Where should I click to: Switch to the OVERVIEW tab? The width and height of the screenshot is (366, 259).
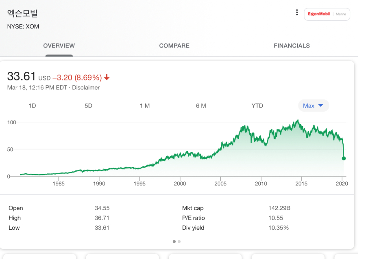tap(59, 45)
